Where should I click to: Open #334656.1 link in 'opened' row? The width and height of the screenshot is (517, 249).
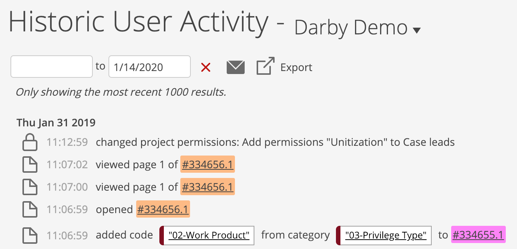pyautogui.click(x=163, y=209)
